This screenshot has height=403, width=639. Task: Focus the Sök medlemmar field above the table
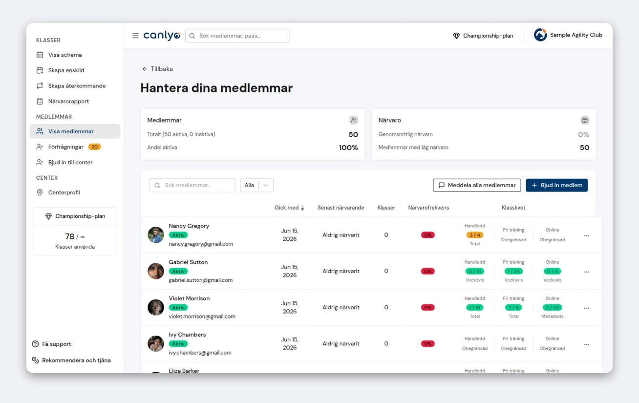[192, 185]
